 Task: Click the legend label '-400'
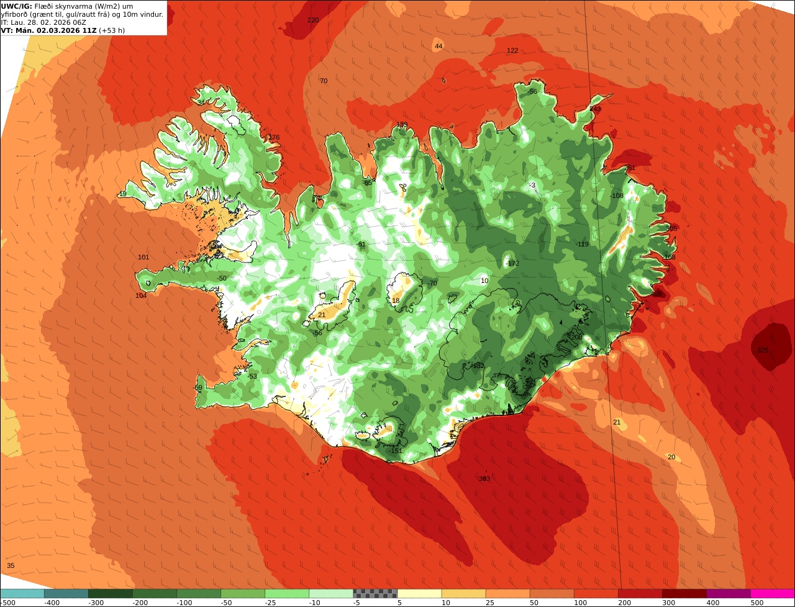point(52,603)
